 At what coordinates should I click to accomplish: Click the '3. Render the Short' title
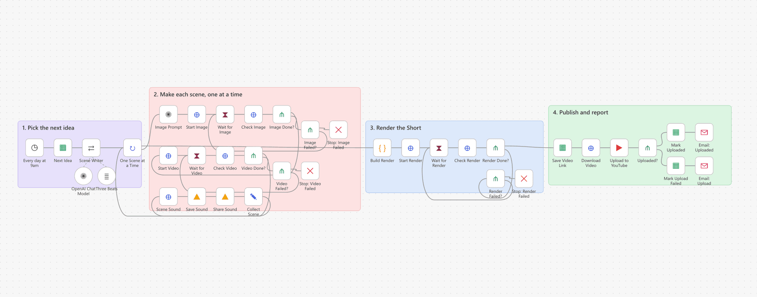[396, 128]
